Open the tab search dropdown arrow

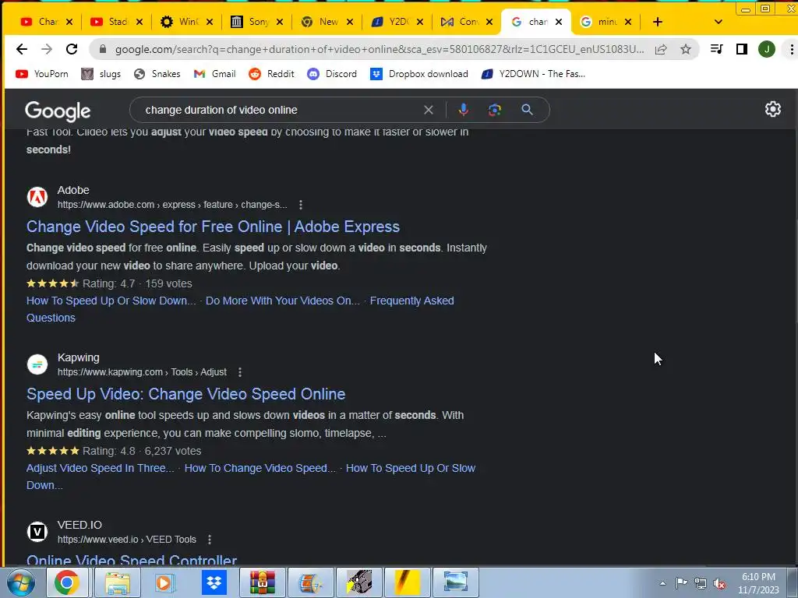718,22
